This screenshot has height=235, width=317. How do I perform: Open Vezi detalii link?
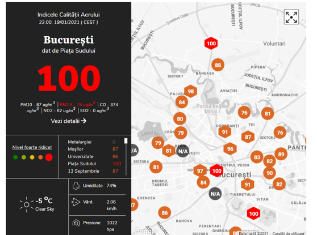[69, 121]
